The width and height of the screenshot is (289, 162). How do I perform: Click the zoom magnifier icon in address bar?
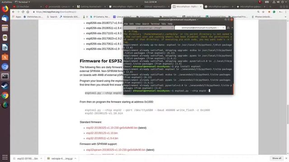(258, 12)
